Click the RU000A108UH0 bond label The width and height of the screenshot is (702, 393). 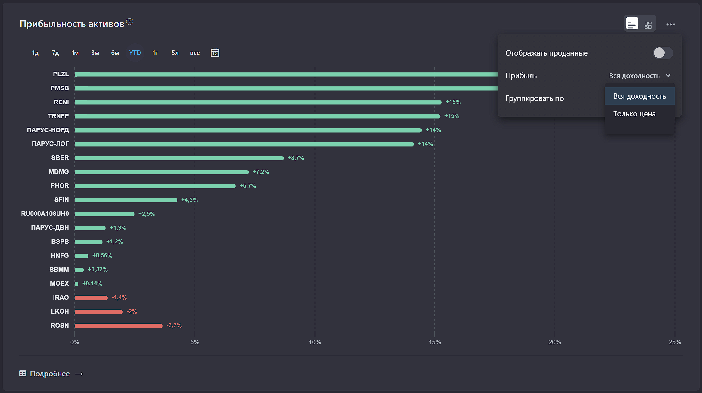tap(45, 214)
